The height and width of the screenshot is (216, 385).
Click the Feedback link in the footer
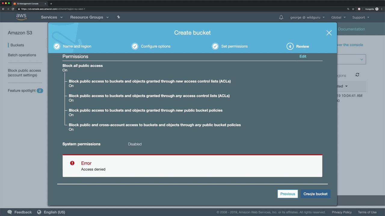(x=23, y=212)
